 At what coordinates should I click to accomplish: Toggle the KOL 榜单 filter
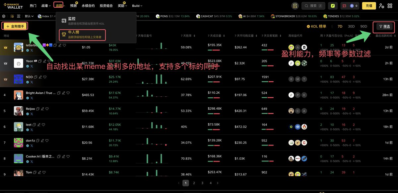316,26
